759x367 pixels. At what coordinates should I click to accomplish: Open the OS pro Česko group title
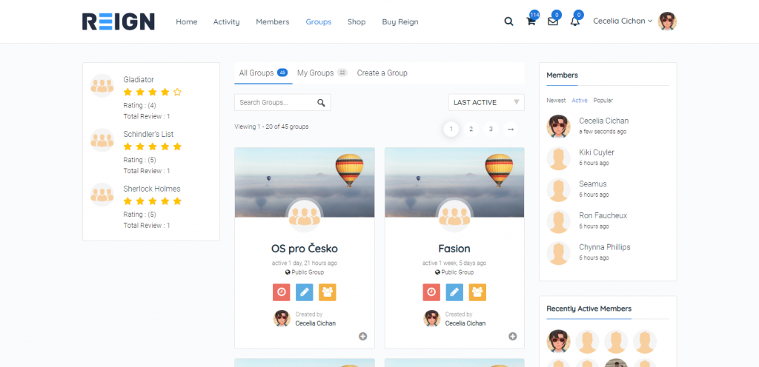coord(305,249)
